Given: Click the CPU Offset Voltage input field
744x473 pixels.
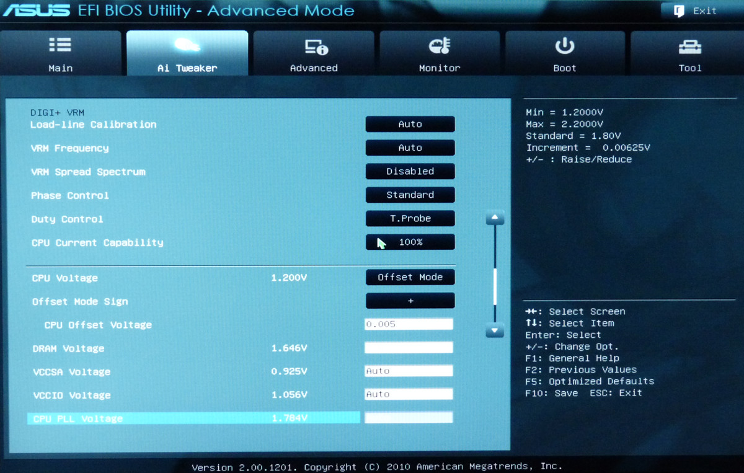Looking at the screenshot, I should click(409, 324).
